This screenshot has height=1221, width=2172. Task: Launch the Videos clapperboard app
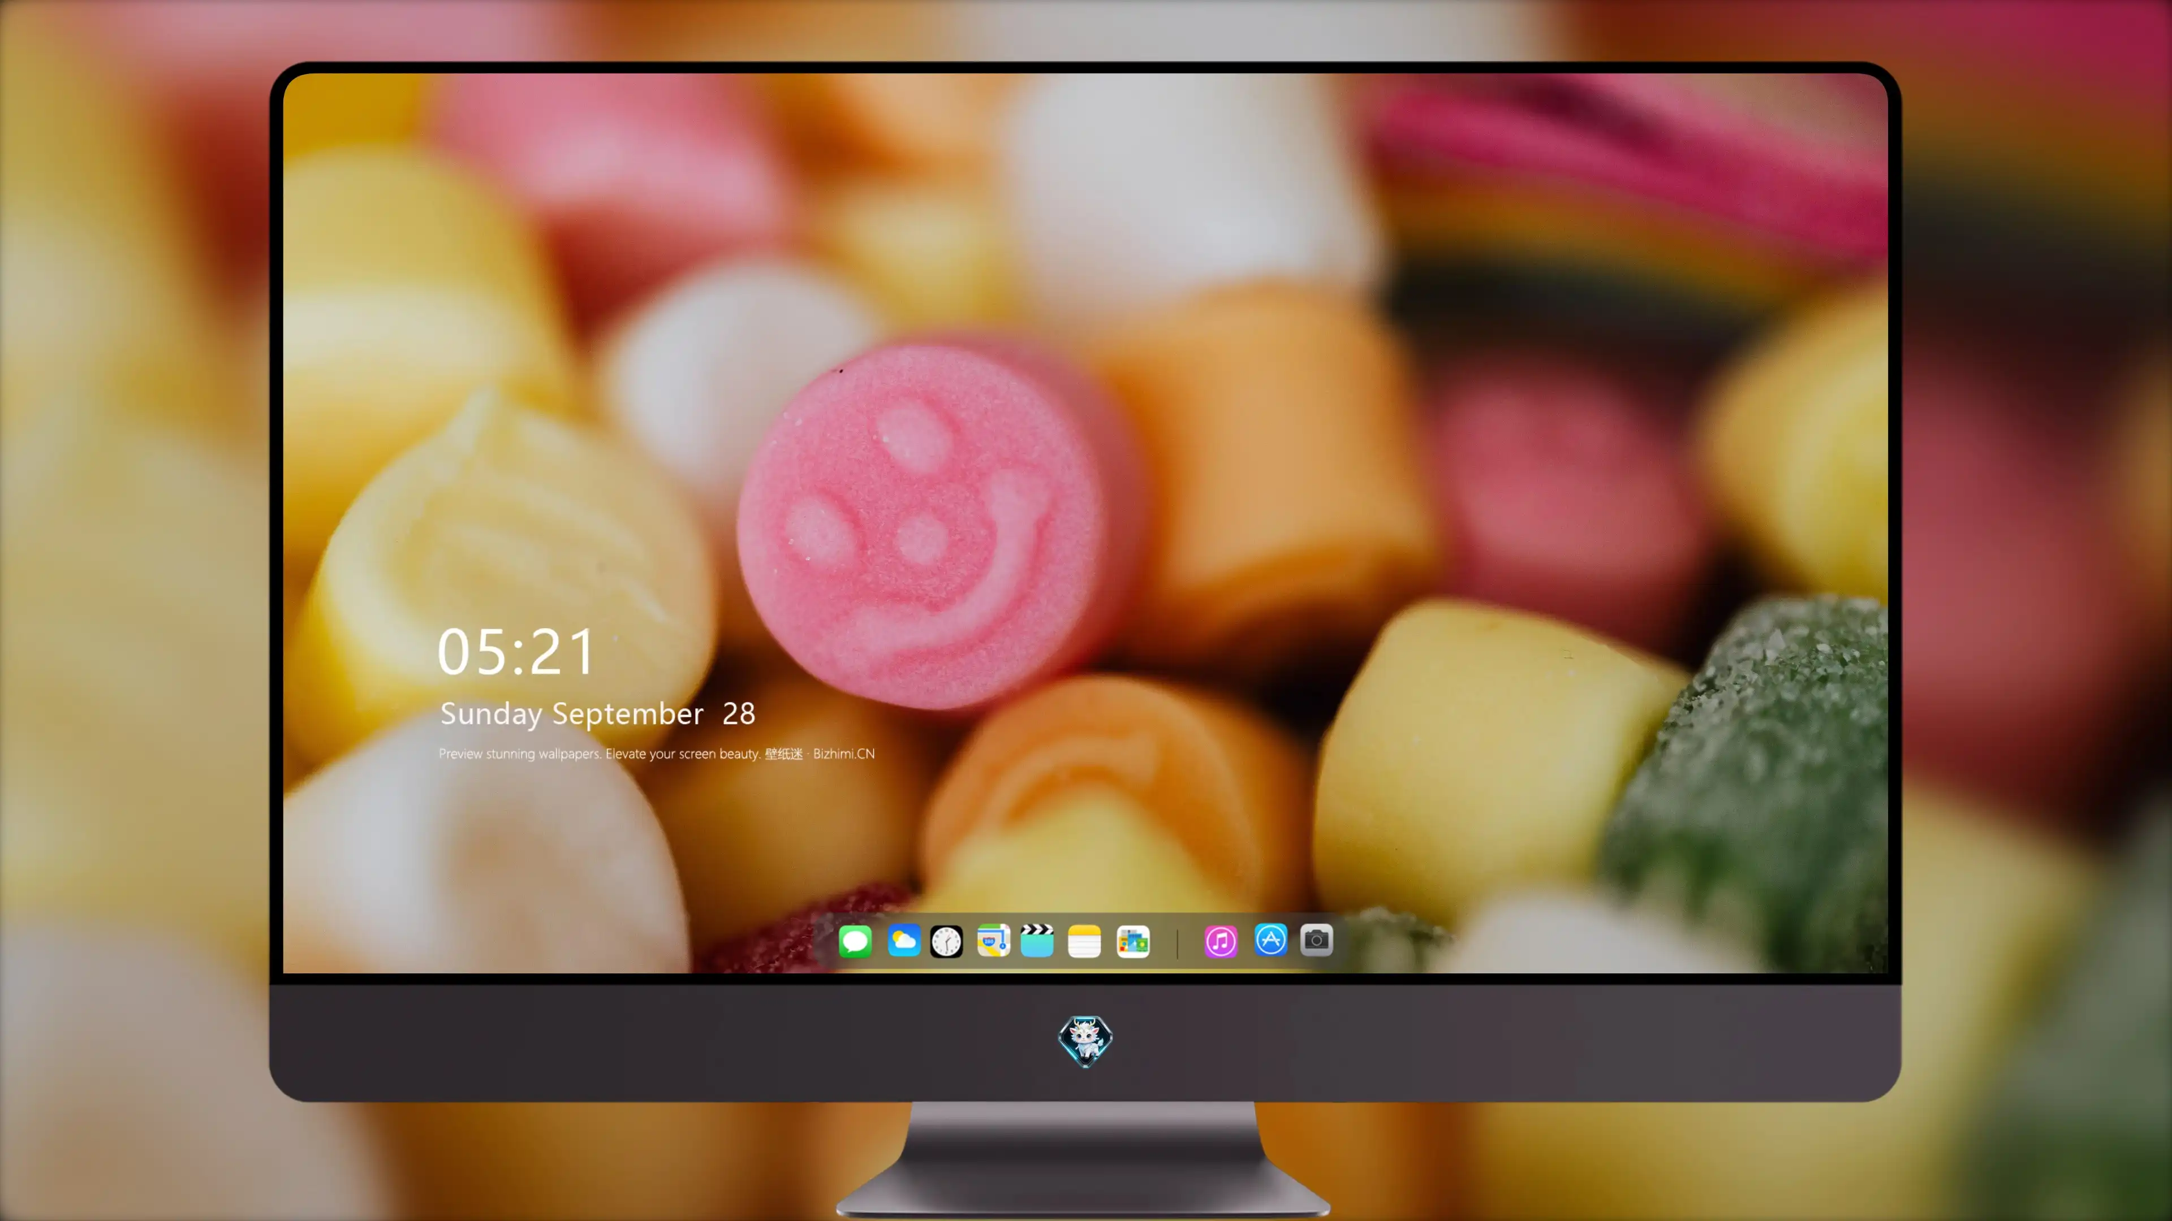pos(1037,941)
